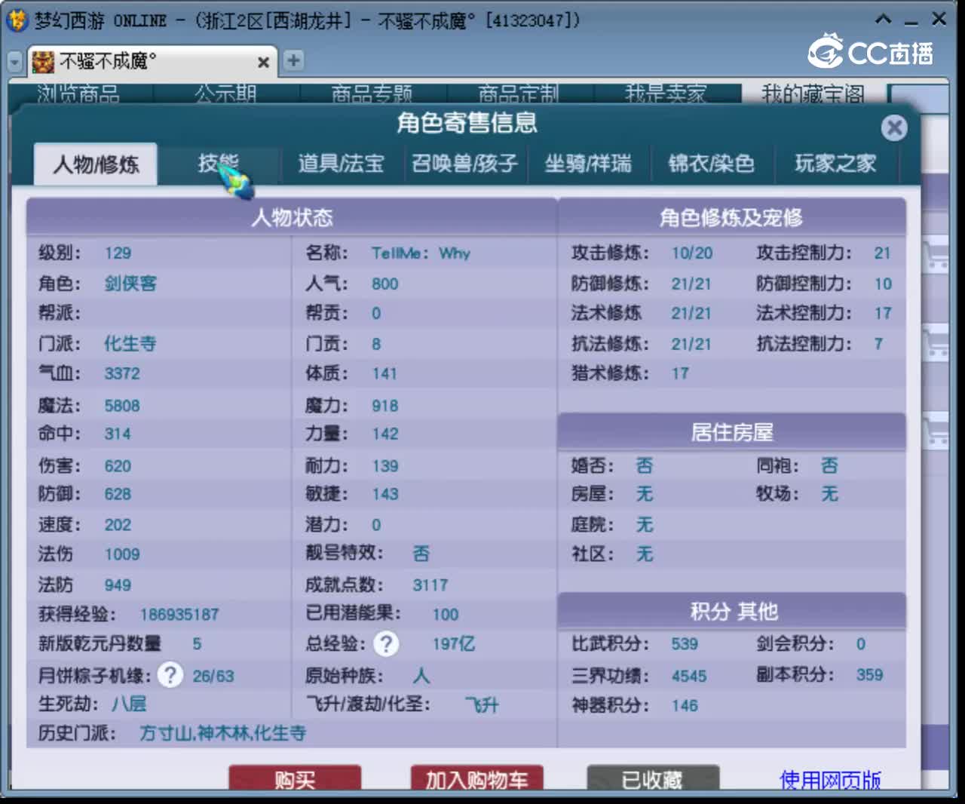
Task: Click the 成就点数 value 3117
Action: pos(430,585)
